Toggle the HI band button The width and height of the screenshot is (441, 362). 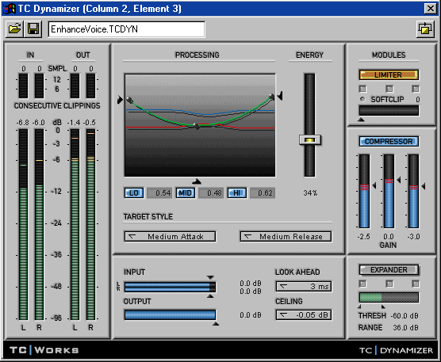(237, 193)
